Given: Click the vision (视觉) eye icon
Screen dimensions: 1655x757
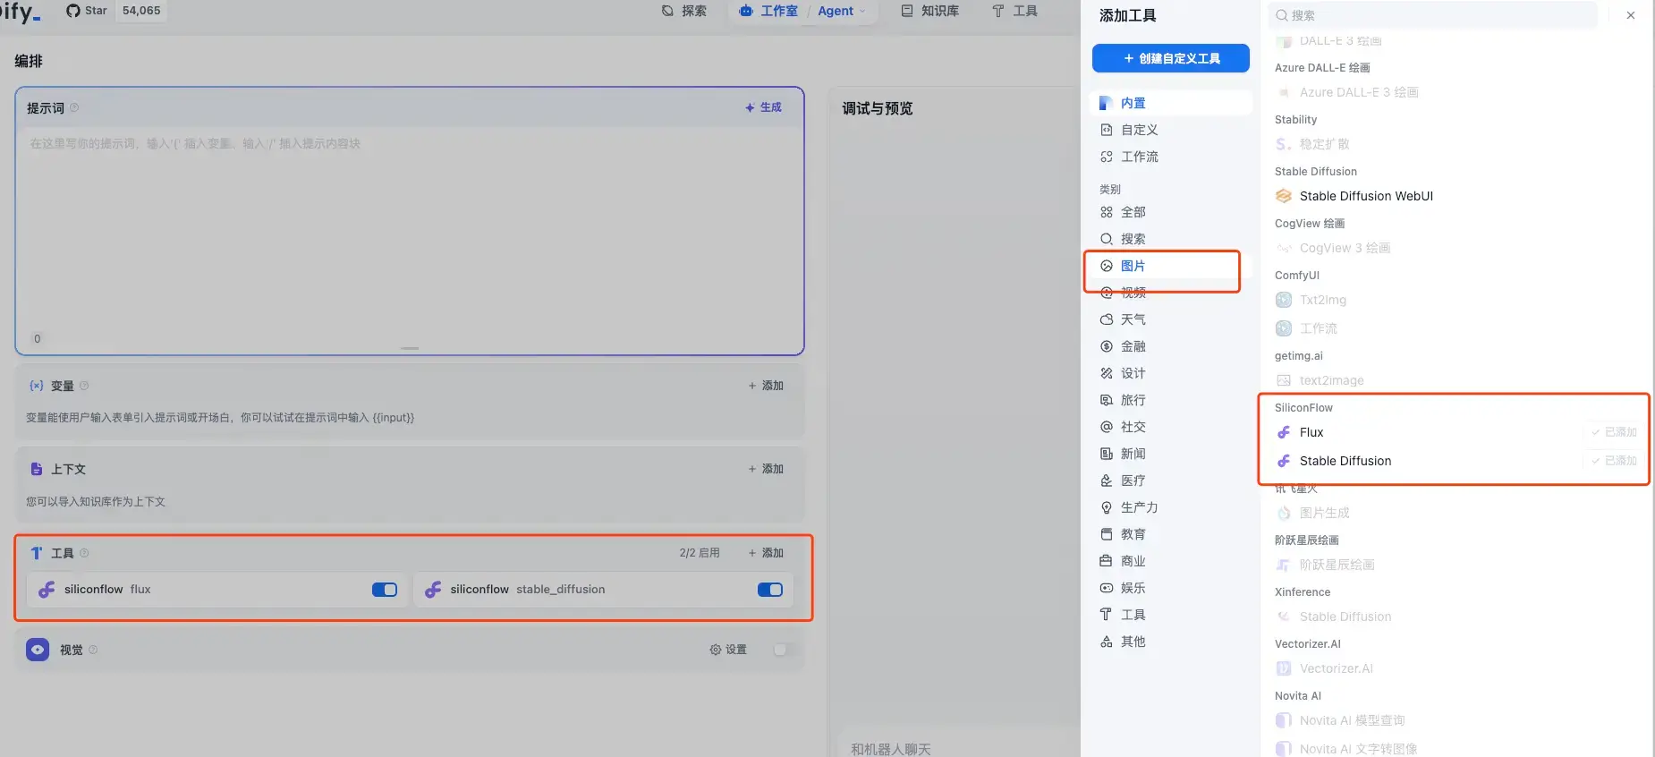Looking at the screenshot, I should (x=38, y=650).
